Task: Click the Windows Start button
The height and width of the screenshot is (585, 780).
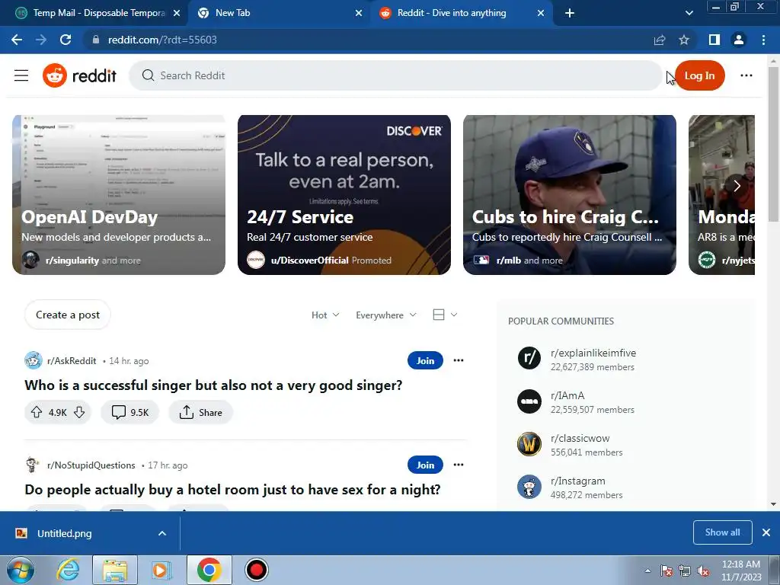Action: (21, 570)
